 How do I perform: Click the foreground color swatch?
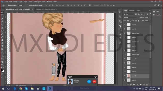click(2, 70)
